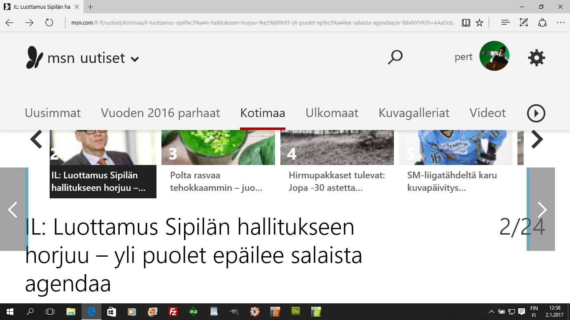Refresh the page in Edge
This screenshot has height=320, width=570.
[x=49, y=22]
